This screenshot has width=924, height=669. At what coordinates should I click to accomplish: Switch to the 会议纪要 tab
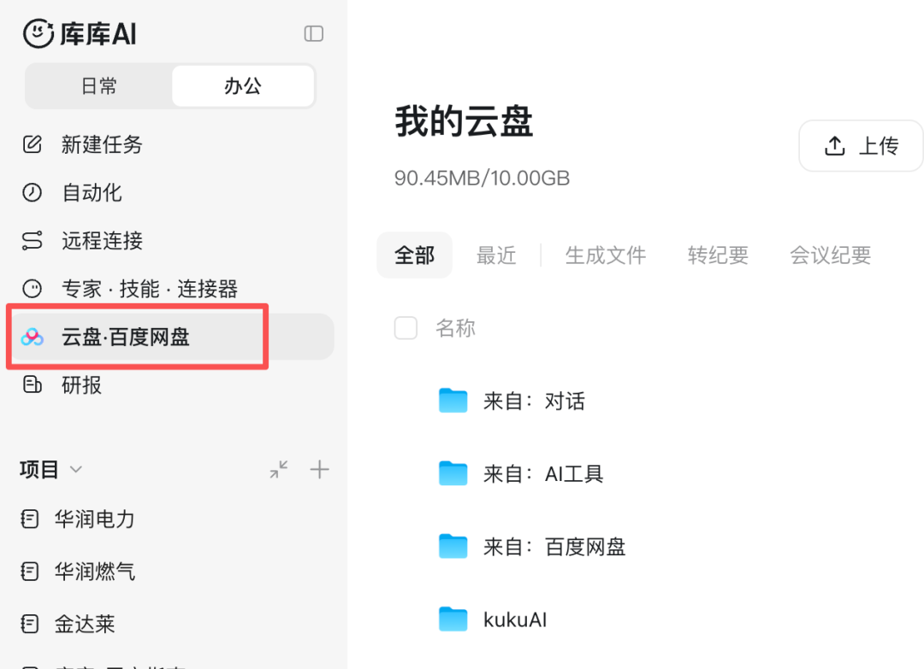pyautogui.click(x=830, y=255)
